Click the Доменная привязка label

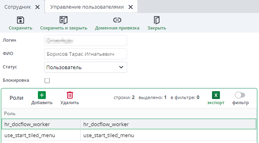(x=117, y=28)
